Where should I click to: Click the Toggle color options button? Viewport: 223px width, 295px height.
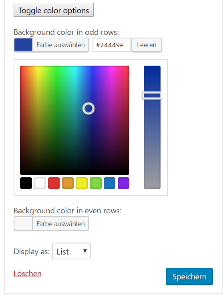click(x=54, y=10)
